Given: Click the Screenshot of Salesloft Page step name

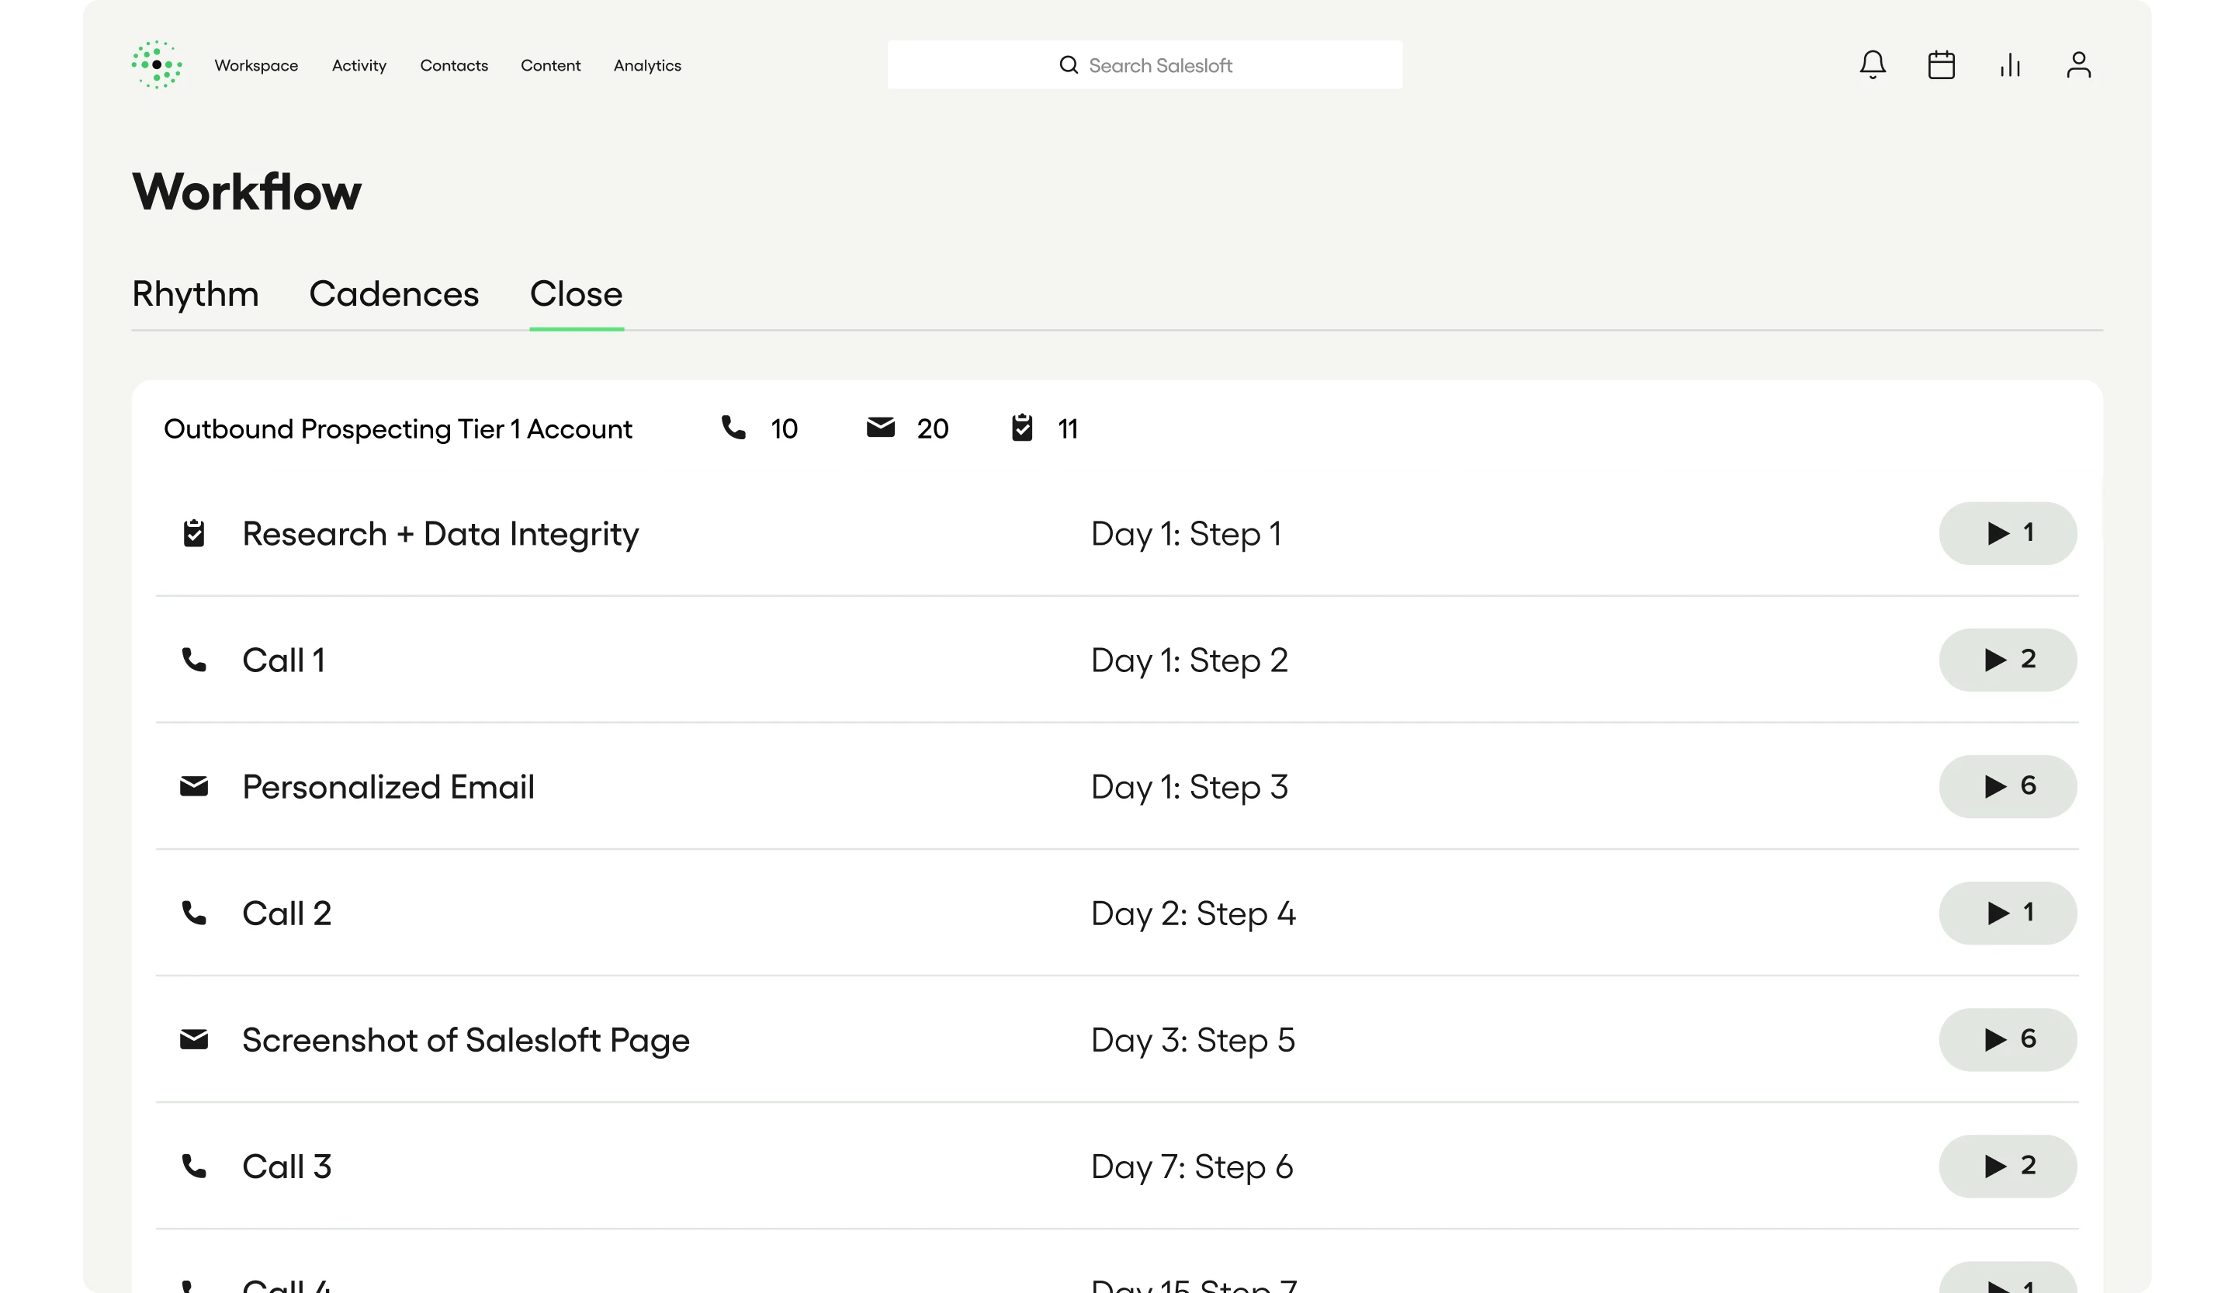Looking at the screenshot, I should point(466,1041).
